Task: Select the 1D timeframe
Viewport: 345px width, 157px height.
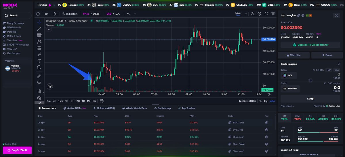Action: tap(83, 101)
